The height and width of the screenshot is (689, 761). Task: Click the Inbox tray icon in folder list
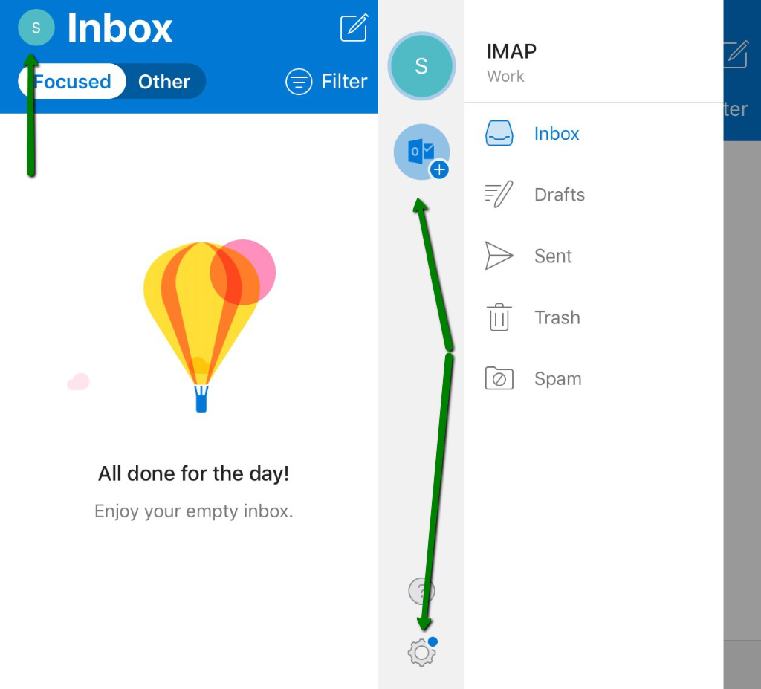pos(499,133)
